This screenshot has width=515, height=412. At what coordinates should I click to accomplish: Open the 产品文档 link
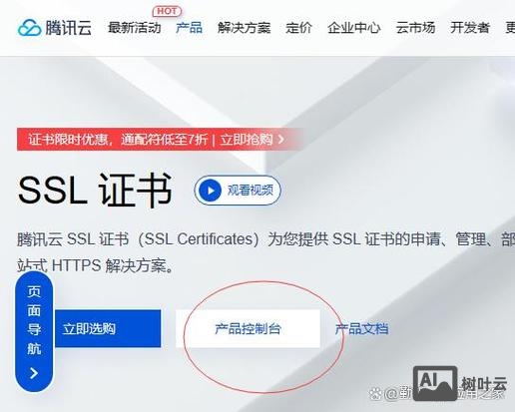point(361,328)
